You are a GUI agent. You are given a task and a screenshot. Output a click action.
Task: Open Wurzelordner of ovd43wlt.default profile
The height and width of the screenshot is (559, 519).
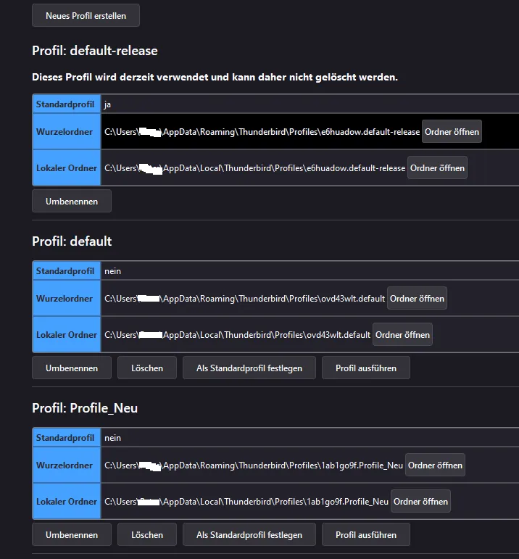pos(417,299)
